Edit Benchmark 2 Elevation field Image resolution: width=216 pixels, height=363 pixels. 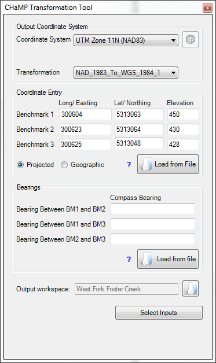pos(183,129)
